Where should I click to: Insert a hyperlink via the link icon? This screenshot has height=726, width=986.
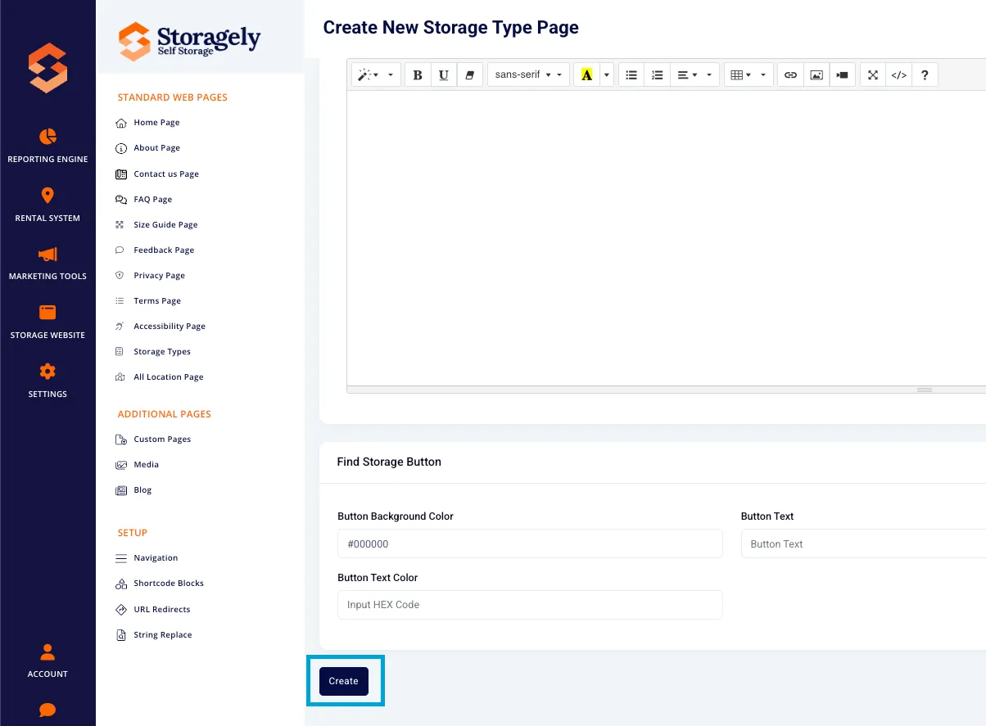pos(790,74)
